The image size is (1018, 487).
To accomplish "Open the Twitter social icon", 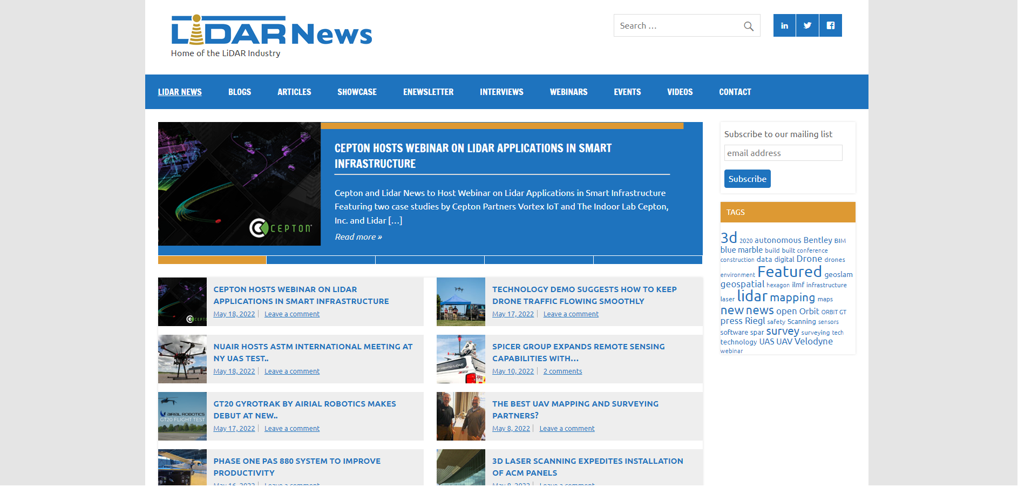I will click(807, 25).
